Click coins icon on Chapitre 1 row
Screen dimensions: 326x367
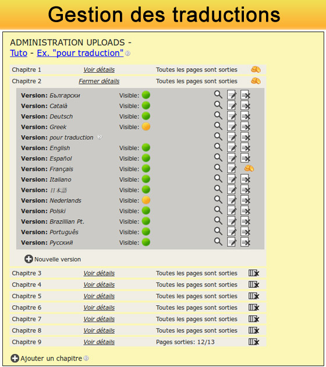coord(256,69)
